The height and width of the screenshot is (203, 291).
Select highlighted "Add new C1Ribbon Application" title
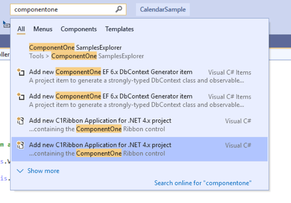[100, 145]
